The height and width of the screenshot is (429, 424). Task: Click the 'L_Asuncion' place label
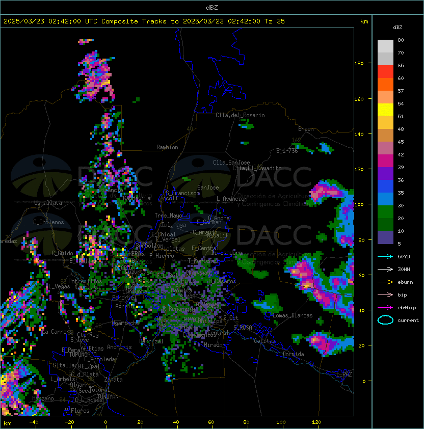point(232,199)
